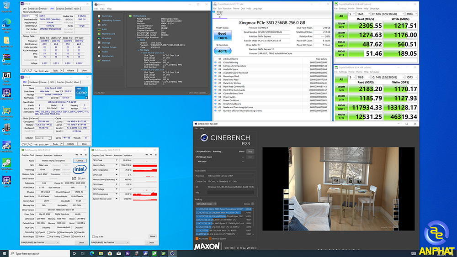The height and width of the screenshot is (257, 457).
Task: Open 7-Zip desktop shortcut
Action: [6, 78]
